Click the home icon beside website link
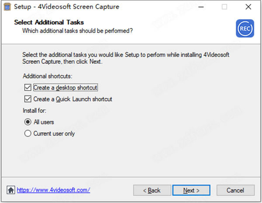The height and width of the screenshot is (203, 262). click(x=11, y=190)
